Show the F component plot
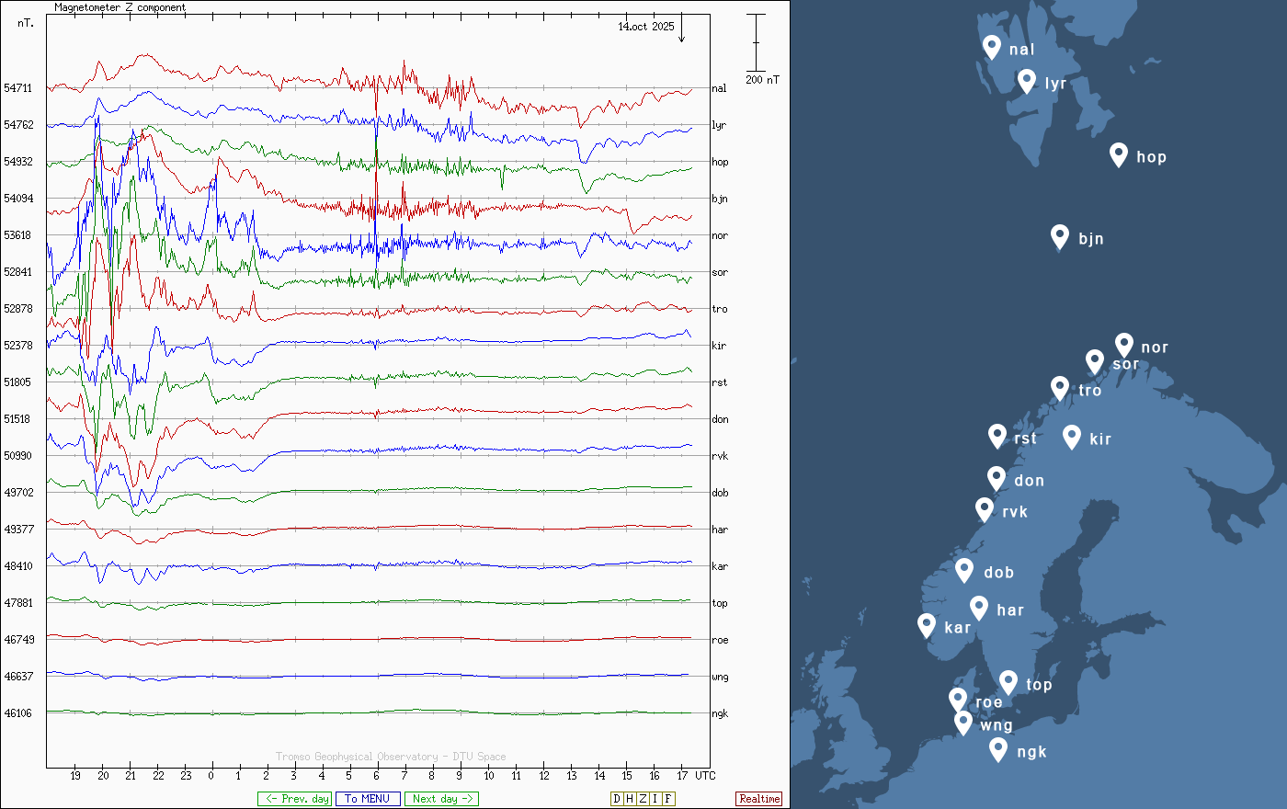 coord(668,799)
